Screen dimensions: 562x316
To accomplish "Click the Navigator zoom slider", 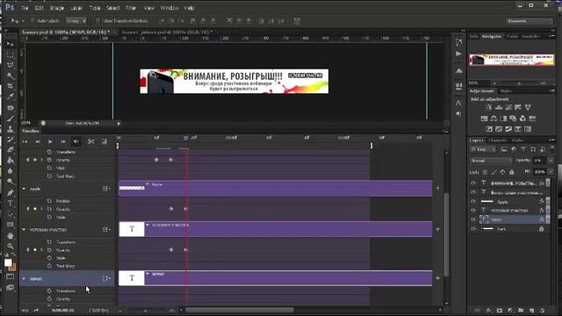I will [519, 83].
